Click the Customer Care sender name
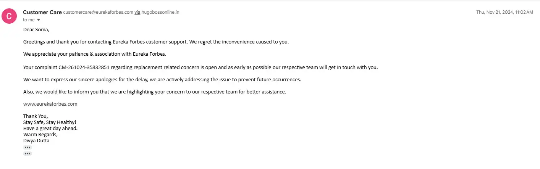The height and width of the screenshot is (169, 540). coord(42,12)
